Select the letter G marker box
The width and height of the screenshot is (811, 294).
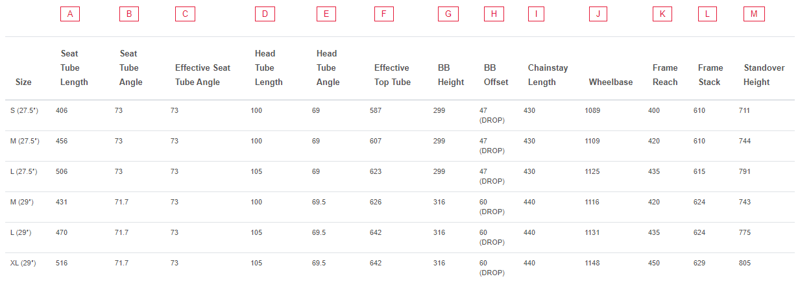click(448, 14)
